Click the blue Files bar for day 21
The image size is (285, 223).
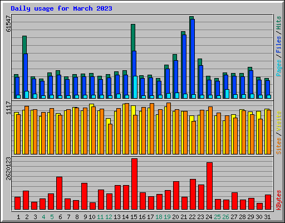pos(184,64)
